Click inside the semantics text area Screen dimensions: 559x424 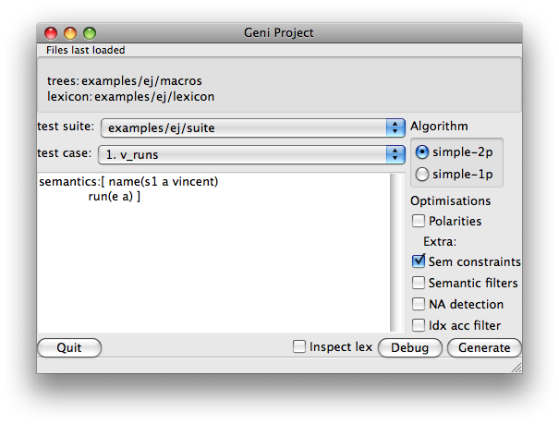[213, 253]
